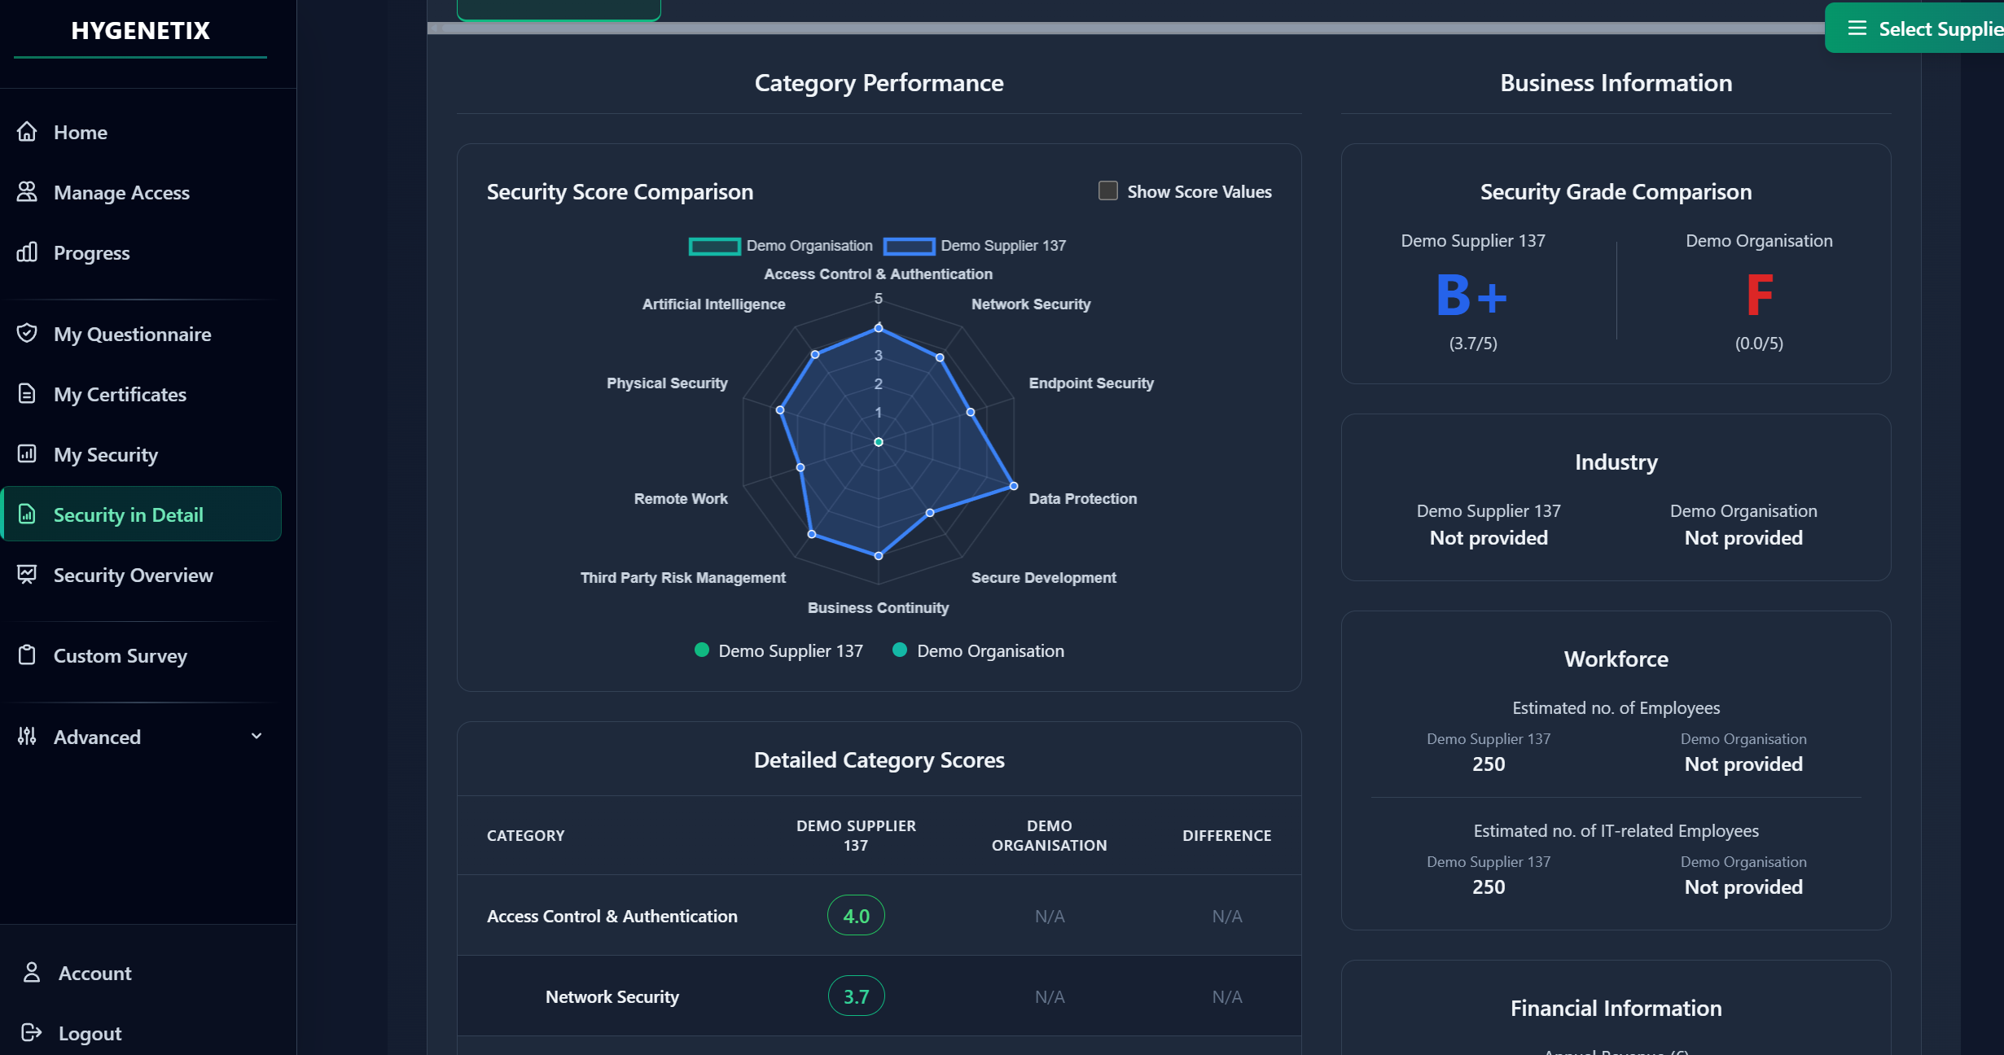
Task: Enable the Show Score Values checkbox
Action: pos(1107,190)
